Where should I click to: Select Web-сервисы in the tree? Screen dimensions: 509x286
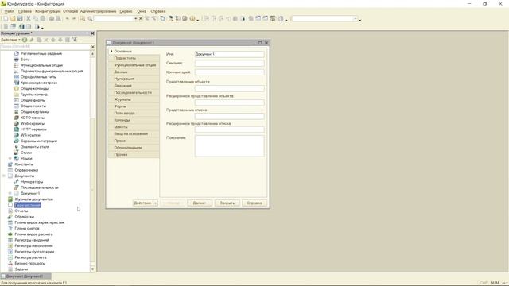click(33, 124)
